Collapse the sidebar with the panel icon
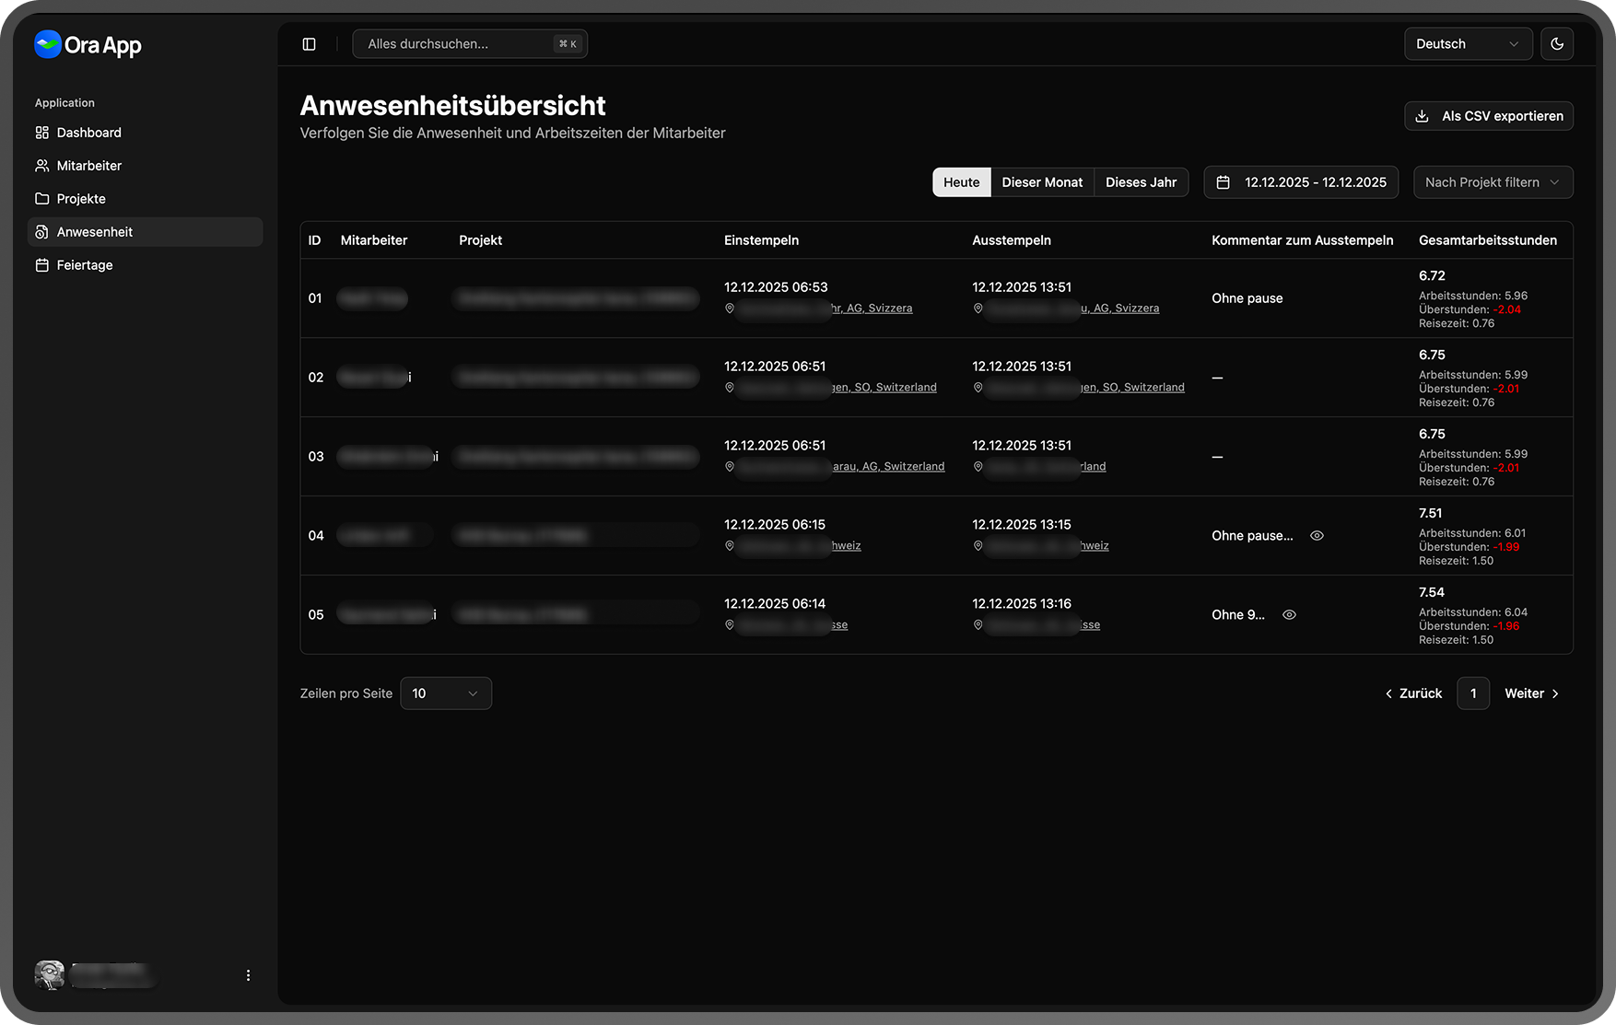This screenshot has height=1025, width=1616. [x=310, y=44]
